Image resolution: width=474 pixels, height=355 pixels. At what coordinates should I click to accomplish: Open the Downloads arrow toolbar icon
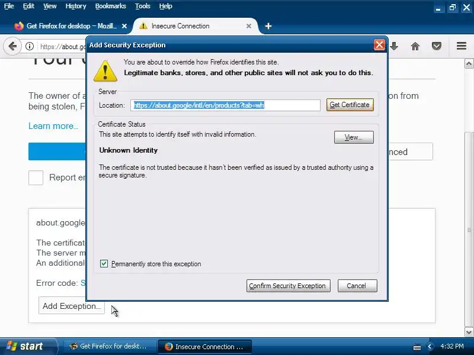click(x=394, y=46)
